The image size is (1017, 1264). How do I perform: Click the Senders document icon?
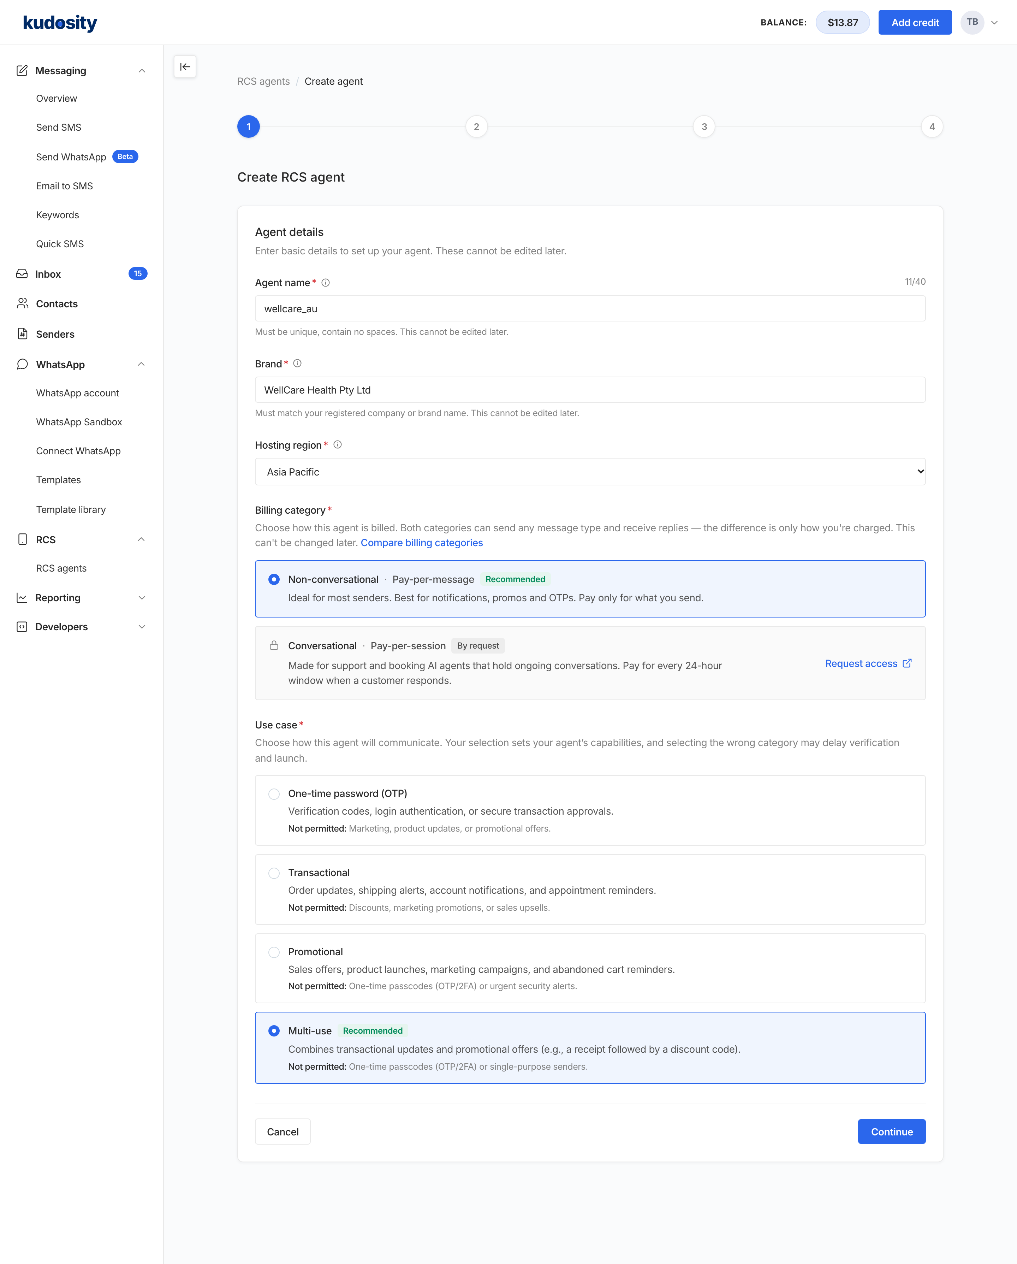(22, 333)
